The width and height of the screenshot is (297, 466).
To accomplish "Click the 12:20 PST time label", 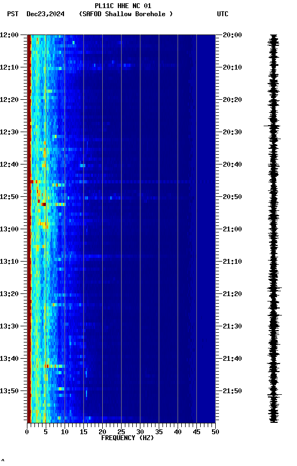I will click(9, 100).
